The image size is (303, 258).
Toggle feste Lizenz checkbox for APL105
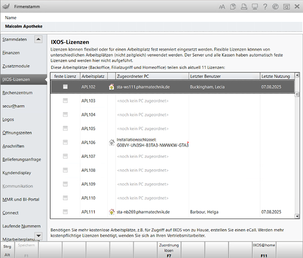[65, 128]
